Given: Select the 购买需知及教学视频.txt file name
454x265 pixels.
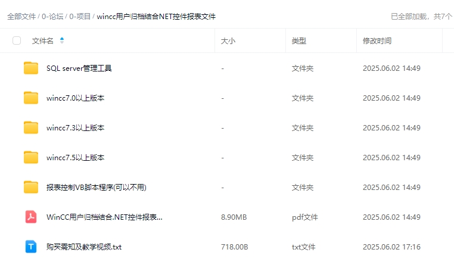Looking at the screenshot, I should [84, 247].
